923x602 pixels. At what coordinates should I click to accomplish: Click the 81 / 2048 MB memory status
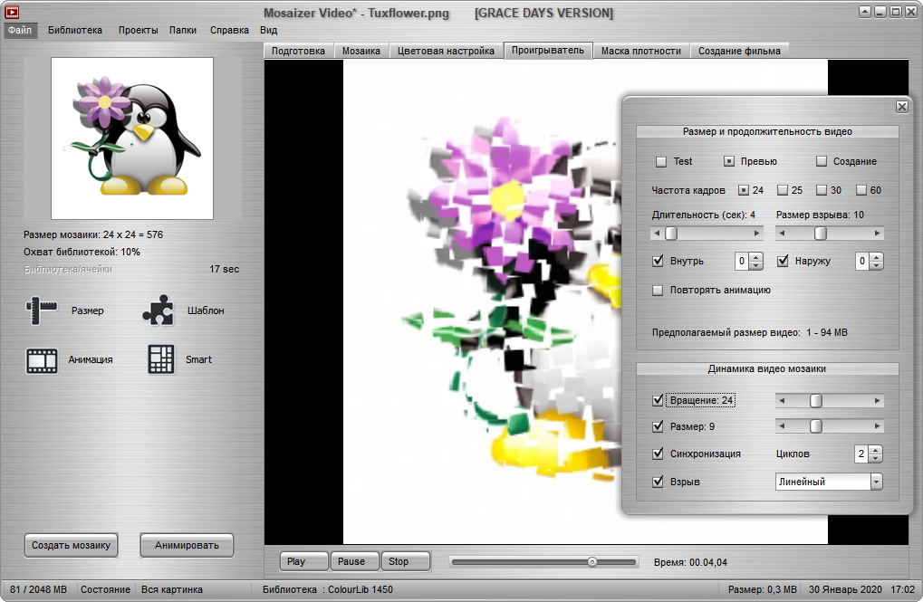pos(38,589)
